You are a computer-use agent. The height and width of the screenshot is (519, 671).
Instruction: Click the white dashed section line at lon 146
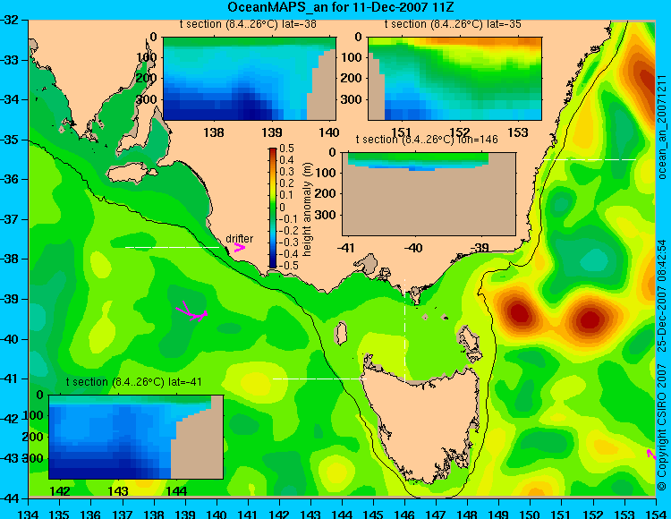click(404, 330)
